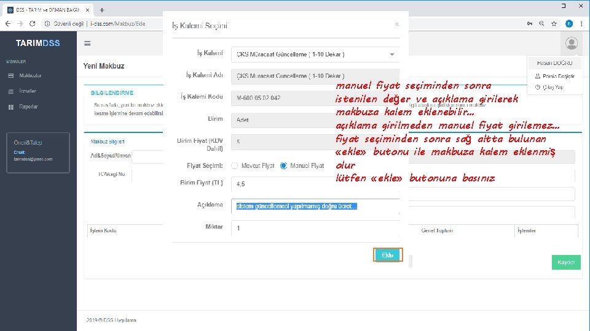Viewport: 590px width, 331px height.
Task: Open the browser three-dot menu
Action: point(581,24)
